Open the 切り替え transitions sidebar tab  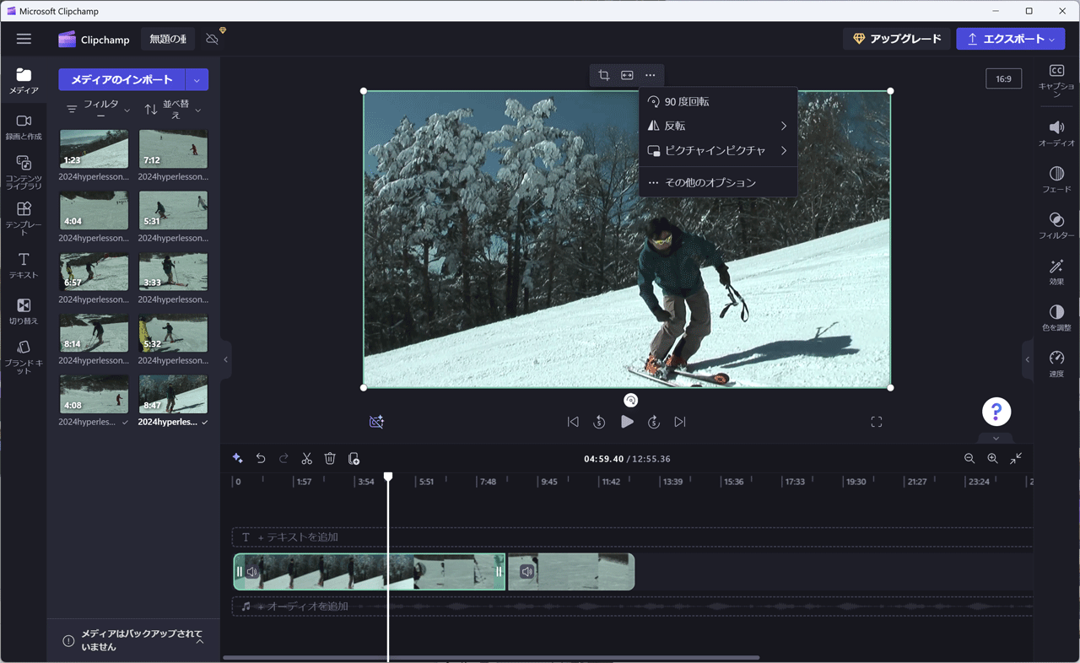tap(24, 311)
